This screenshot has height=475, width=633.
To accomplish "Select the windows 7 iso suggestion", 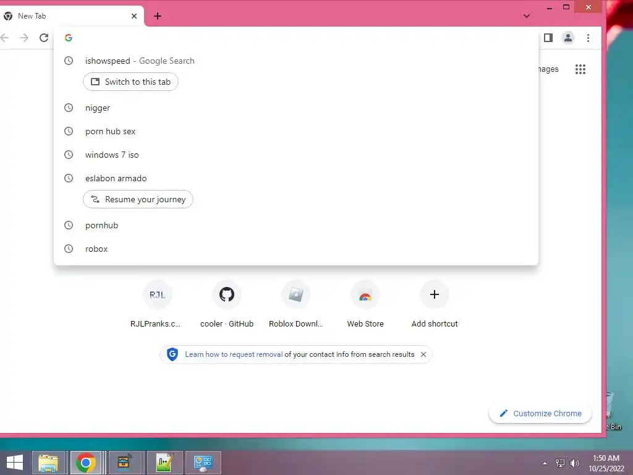I will [296, 155].
